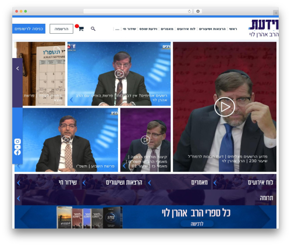
Task: Open a new browser tab with plus button
Action: tap(276, 13)
